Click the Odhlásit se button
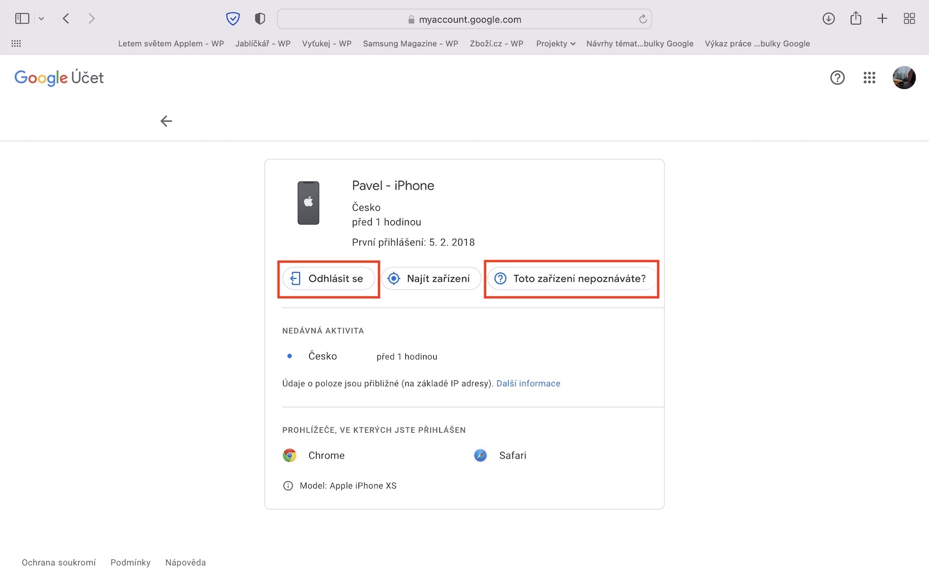929x580 pixels. (x=328, y=278)
